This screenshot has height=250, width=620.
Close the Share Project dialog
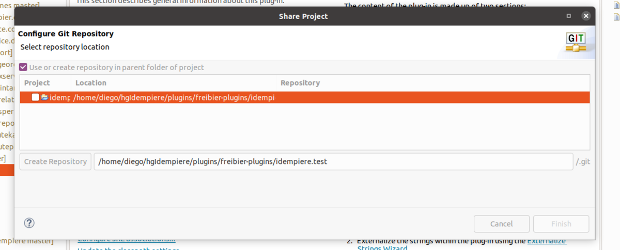[x=586, y=16]
